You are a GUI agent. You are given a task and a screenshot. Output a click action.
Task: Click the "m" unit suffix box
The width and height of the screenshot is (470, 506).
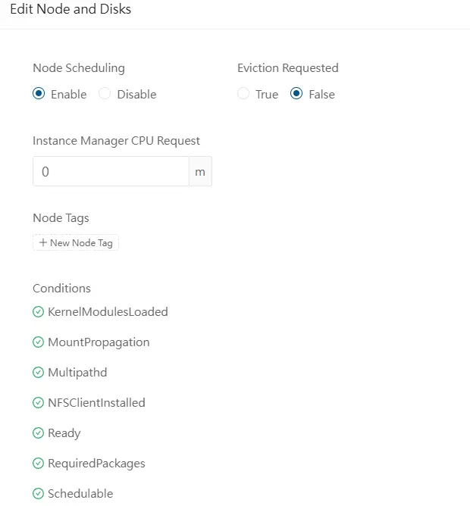coord(200,172)
